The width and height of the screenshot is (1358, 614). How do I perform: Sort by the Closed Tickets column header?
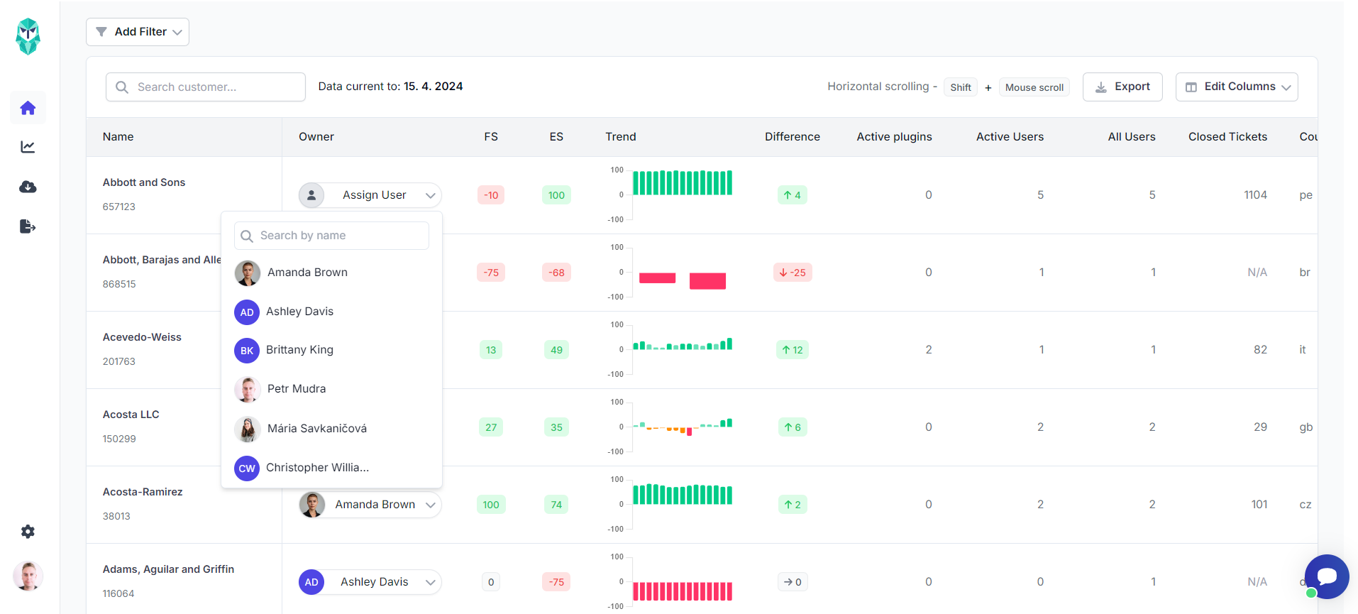[1227, 137]
